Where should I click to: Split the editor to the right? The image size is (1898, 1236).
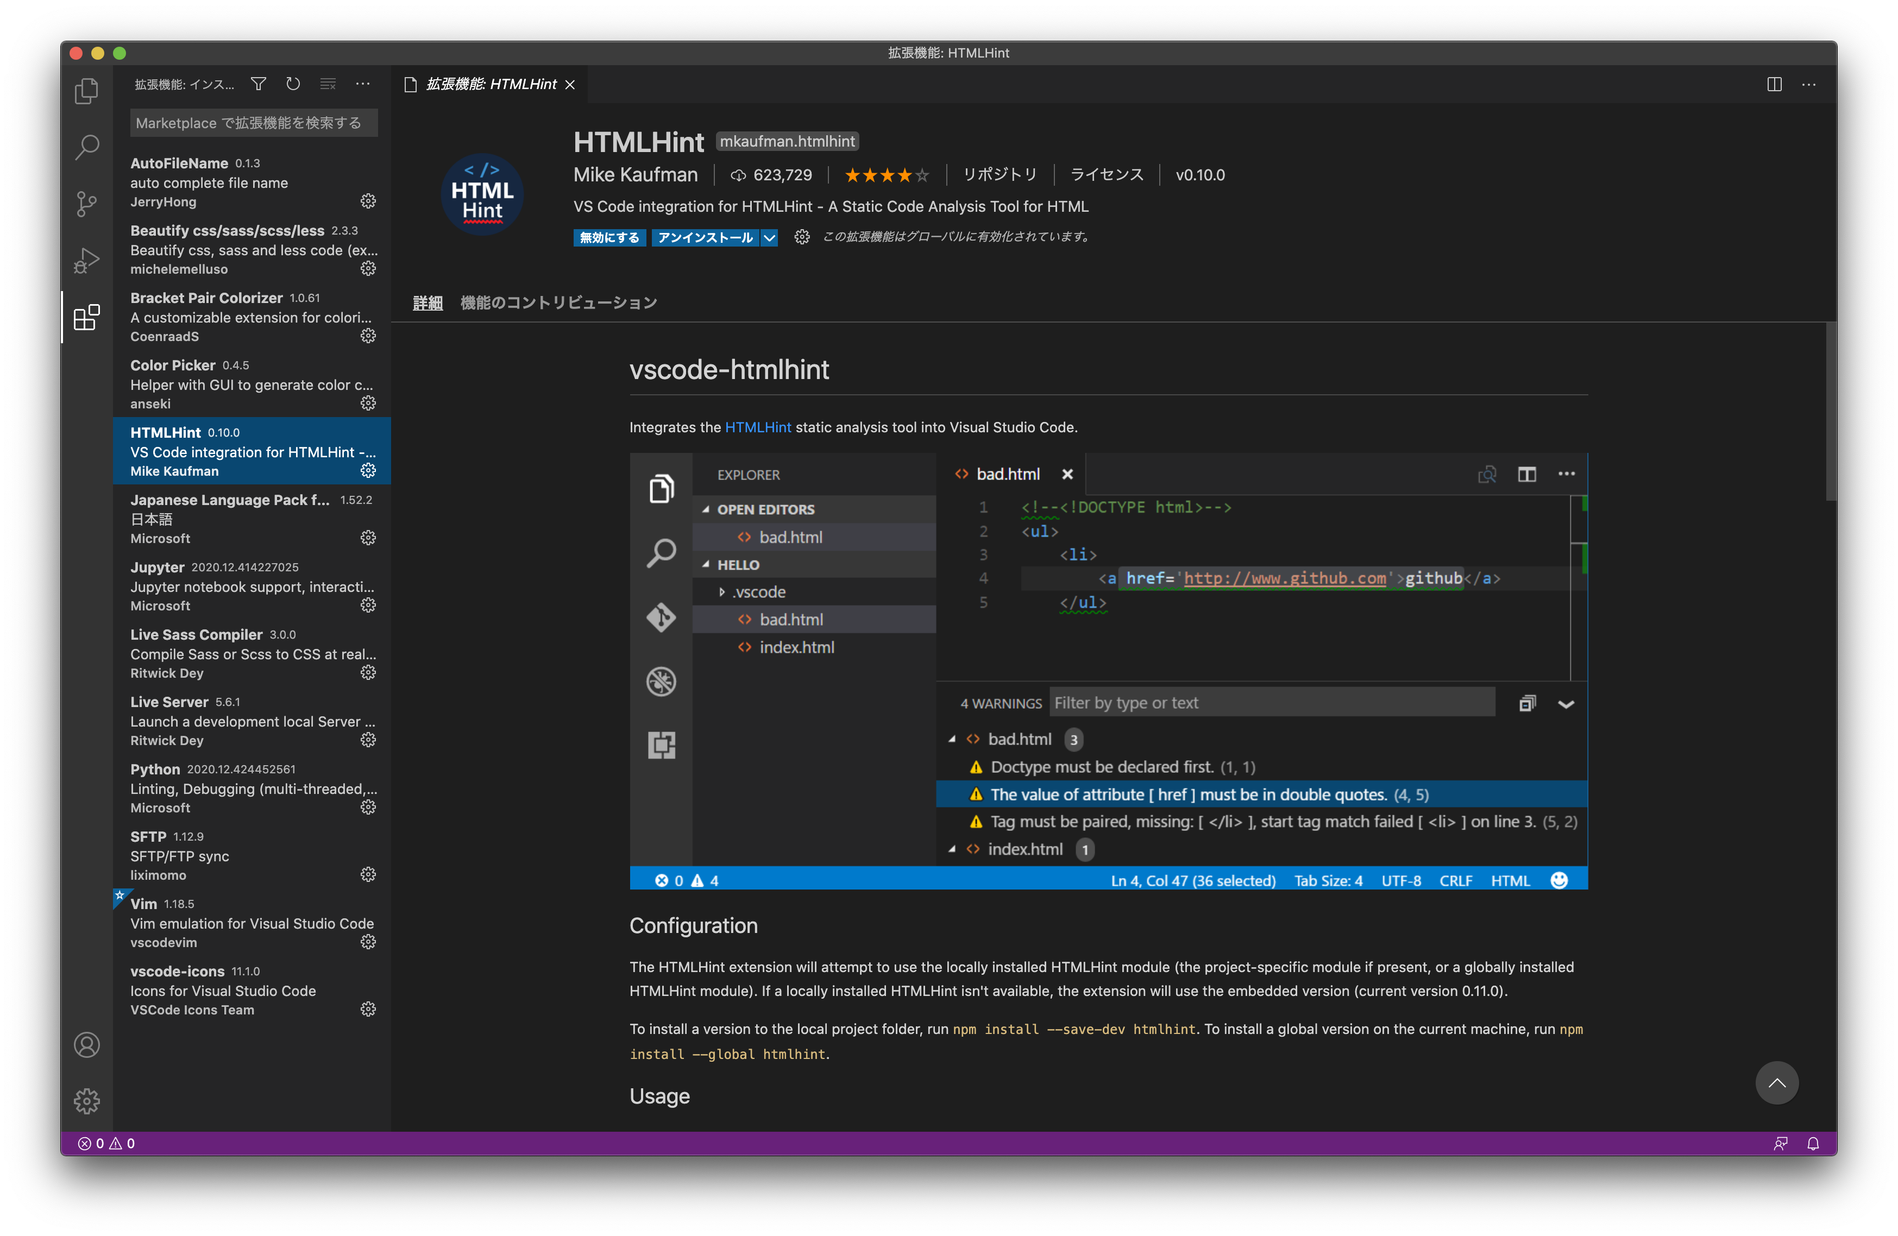tap(1774, 84)
